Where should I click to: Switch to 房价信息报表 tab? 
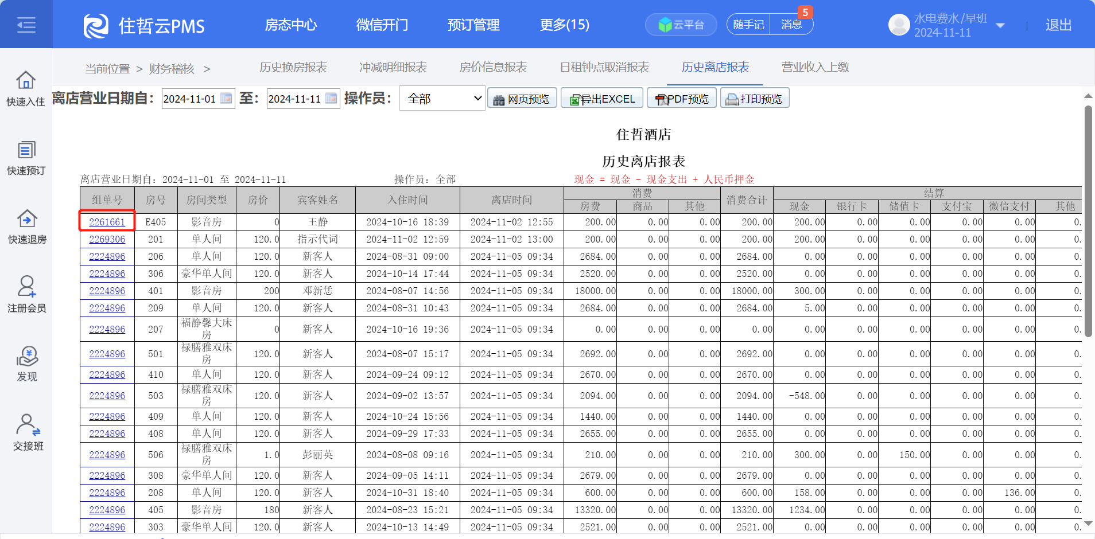[493, 67]
